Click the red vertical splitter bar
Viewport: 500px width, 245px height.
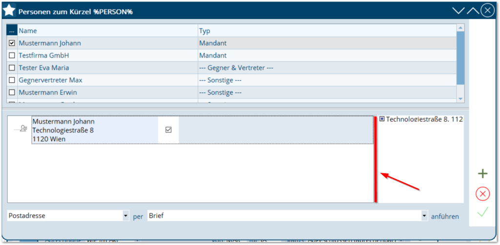coord(375,159)
